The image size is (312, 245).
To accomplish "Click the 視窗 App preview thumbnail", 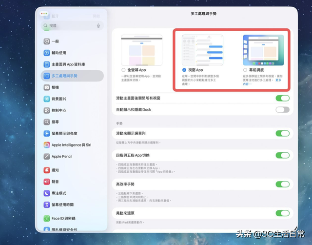I will (203, 50).
